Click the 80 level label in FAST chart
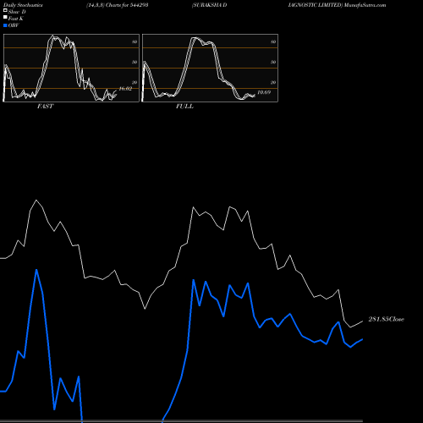This screenshot has width=423, height=423. pyautogui.click(x=135, y=41)
